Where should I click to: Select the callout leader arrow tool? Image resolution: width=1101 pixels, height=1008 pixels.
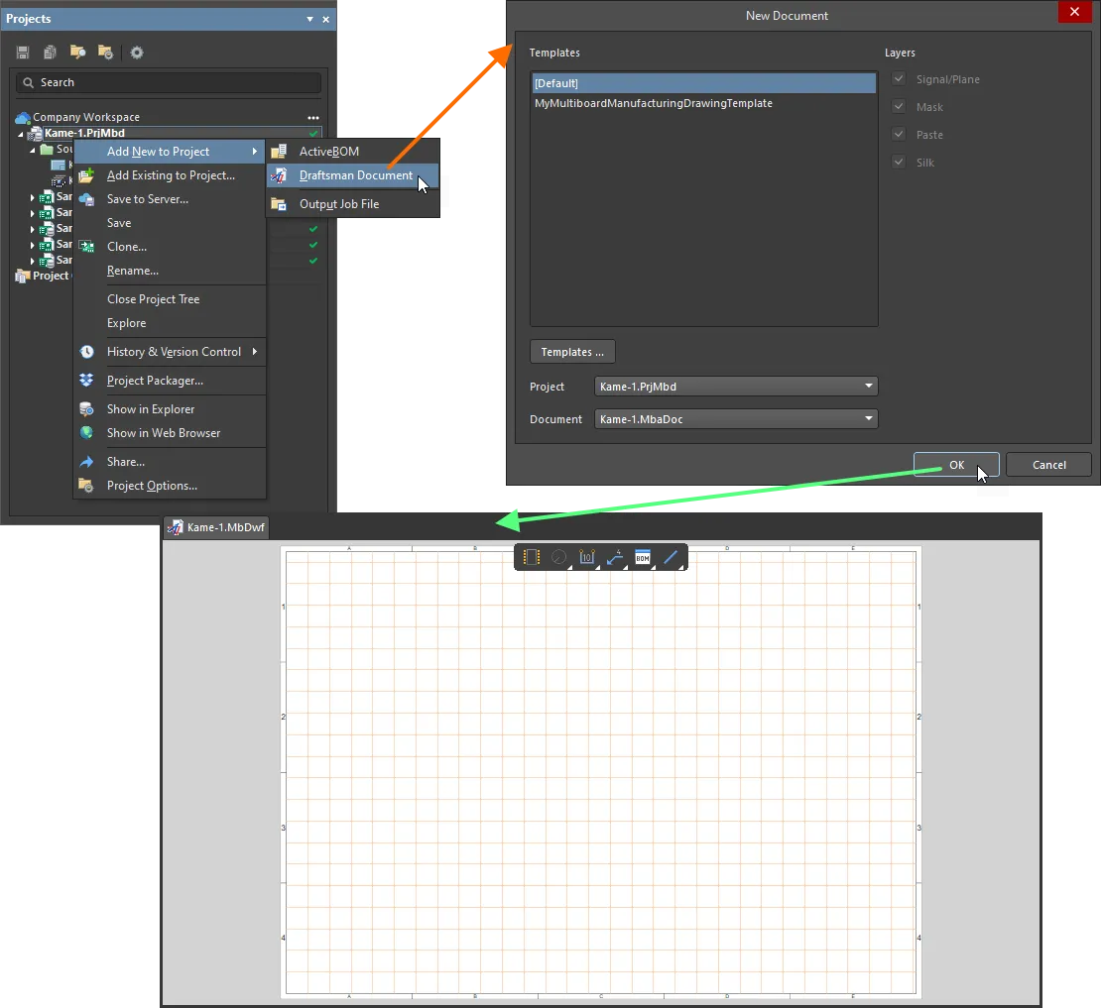(x=615, y=557)
